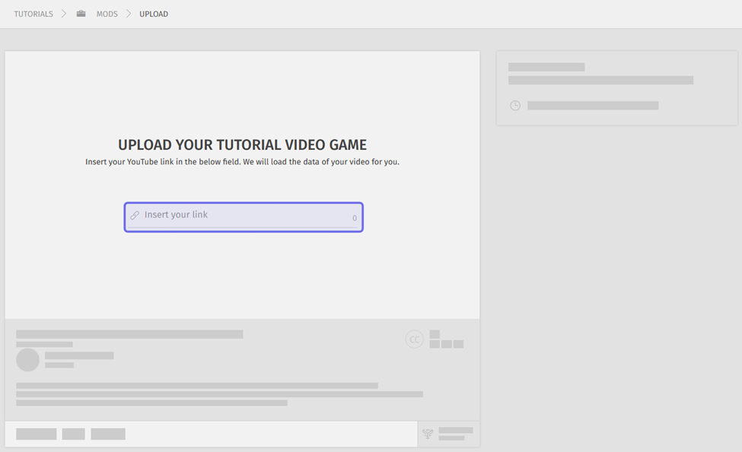Click the middle placeholder button in bottom bar

74,434
